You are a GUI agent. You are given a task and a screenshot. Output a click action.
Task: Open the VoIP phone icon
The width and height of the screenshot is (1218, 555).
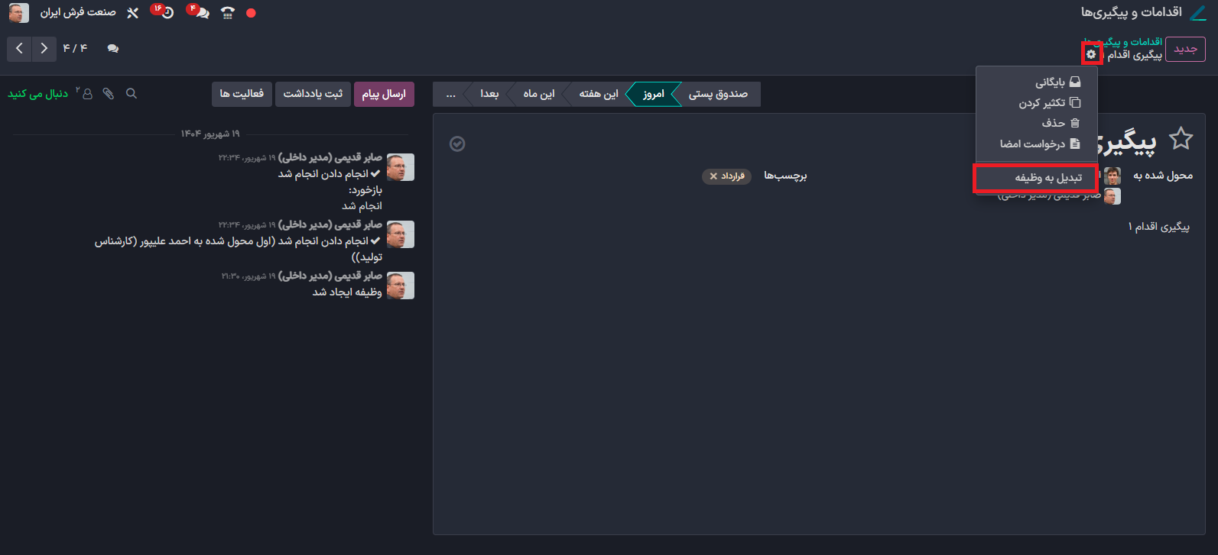(228, 13)
